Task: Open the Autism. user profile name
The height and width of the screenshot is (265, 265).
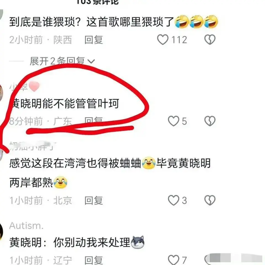Action: pyautogui.click(x=26, y=226)
